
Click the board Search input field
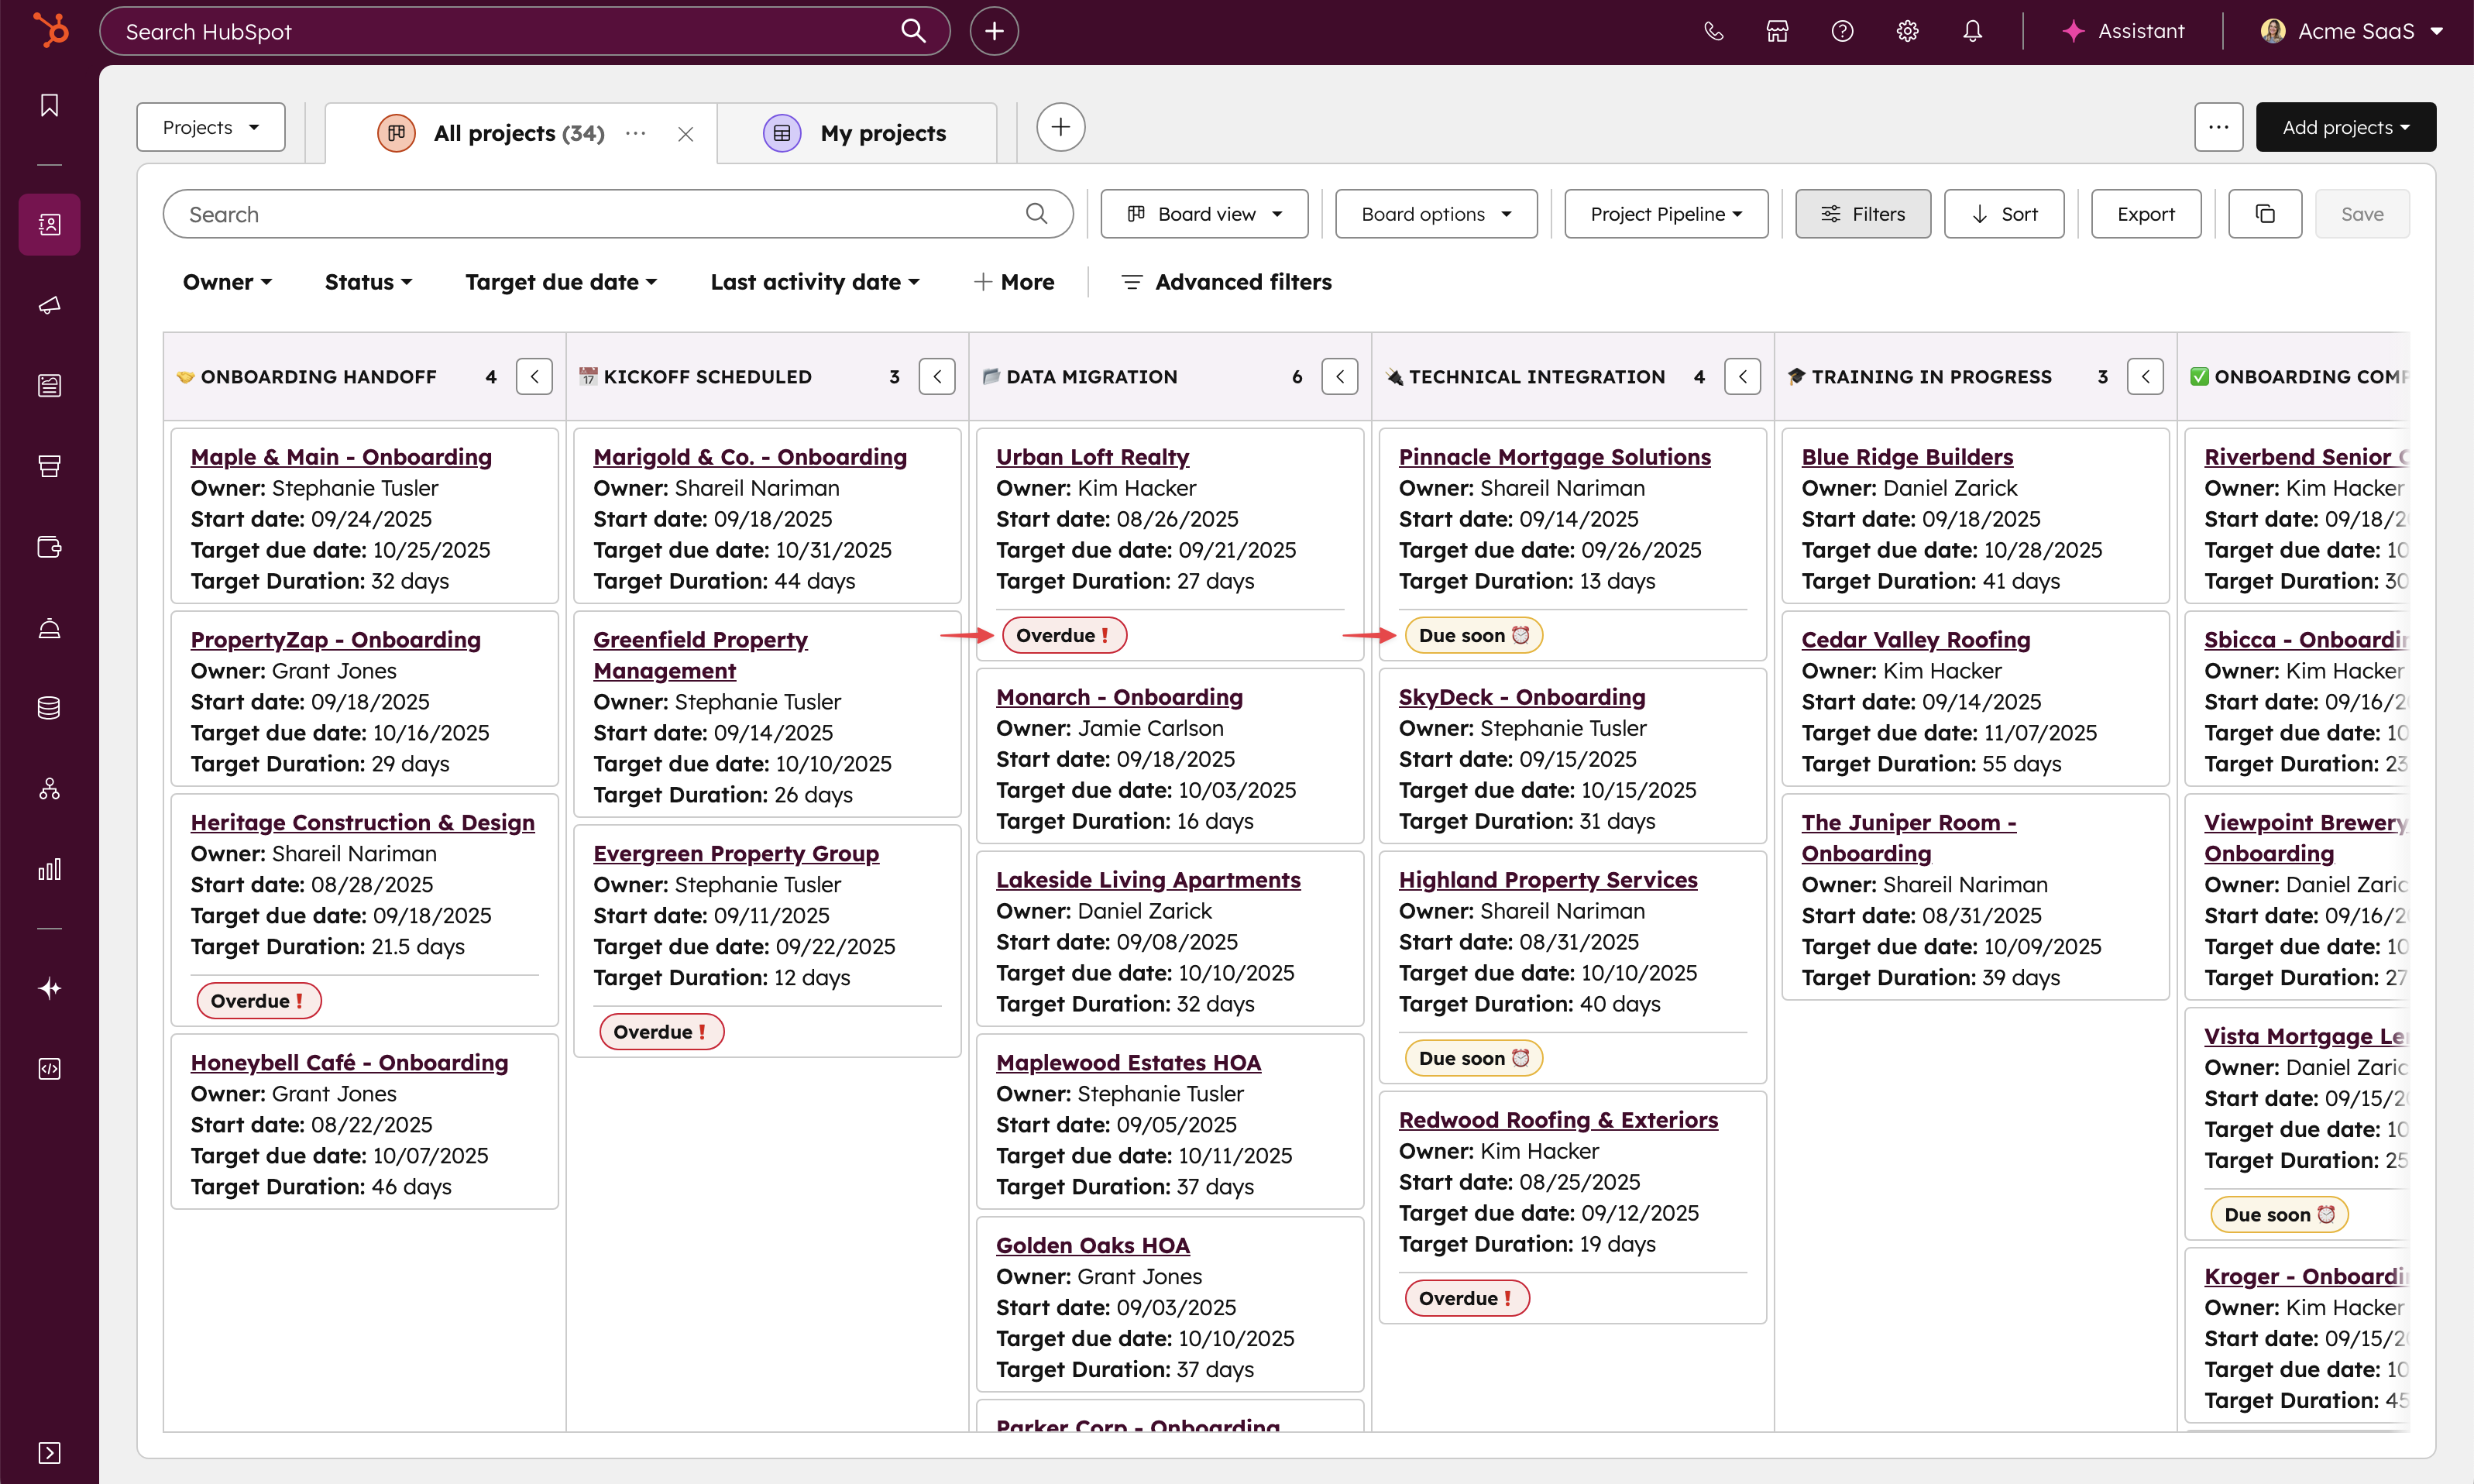coord(600,214)
